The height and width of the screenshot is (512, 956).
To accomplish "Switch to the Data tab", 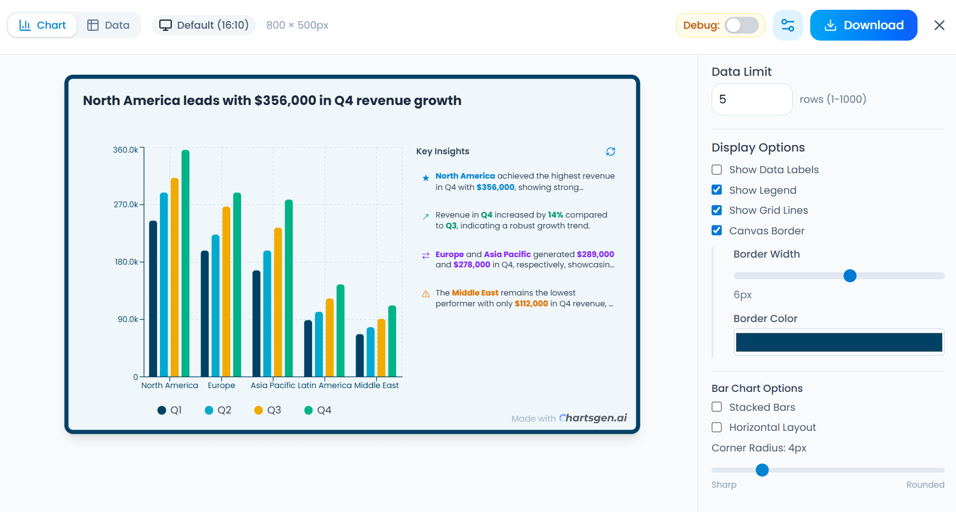I will coord(108,25).
